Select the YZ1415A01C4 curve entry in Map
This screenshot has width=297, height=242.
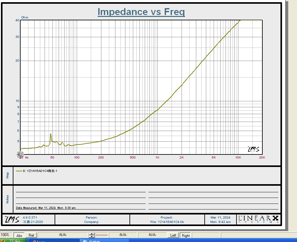click(40, 171)
